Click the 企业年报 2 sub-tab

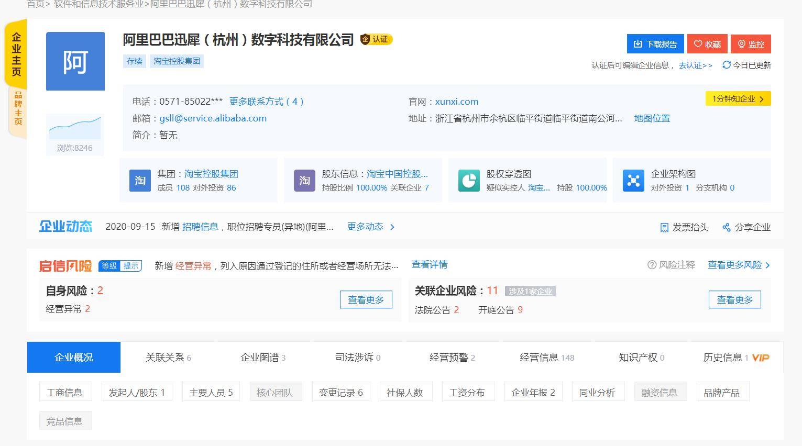point(533,392)
